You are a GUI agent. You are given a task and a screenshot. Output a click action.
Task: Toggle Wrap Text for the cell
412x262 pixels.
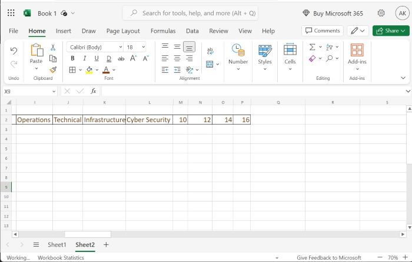[210, 51]
